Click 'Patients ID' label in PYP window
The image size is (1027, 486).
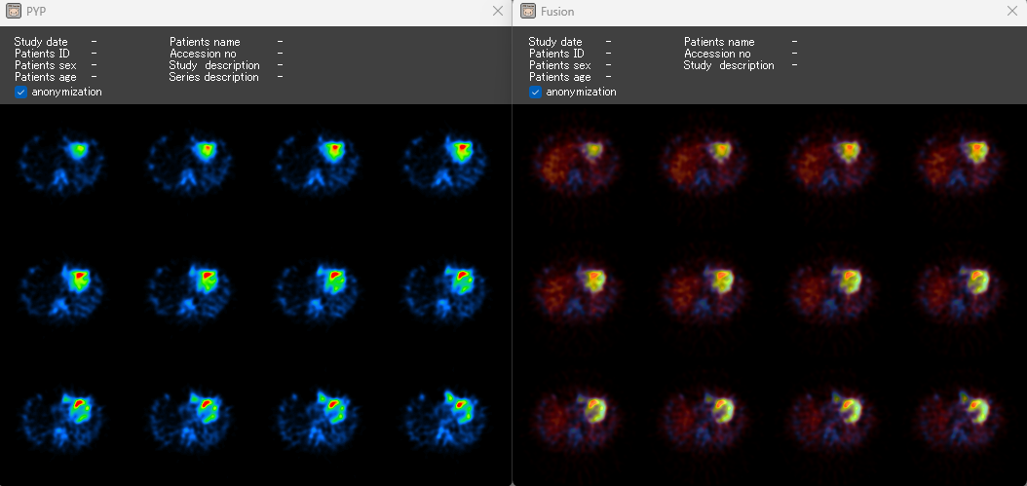click(42, 54)
